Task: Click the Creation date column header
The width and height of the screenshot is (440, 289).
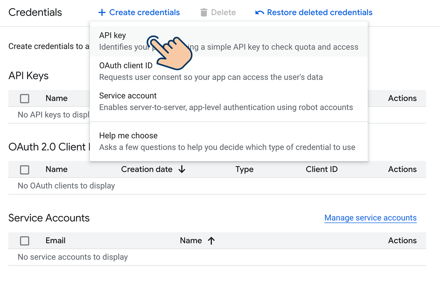Action: click(x=147, y=169)
